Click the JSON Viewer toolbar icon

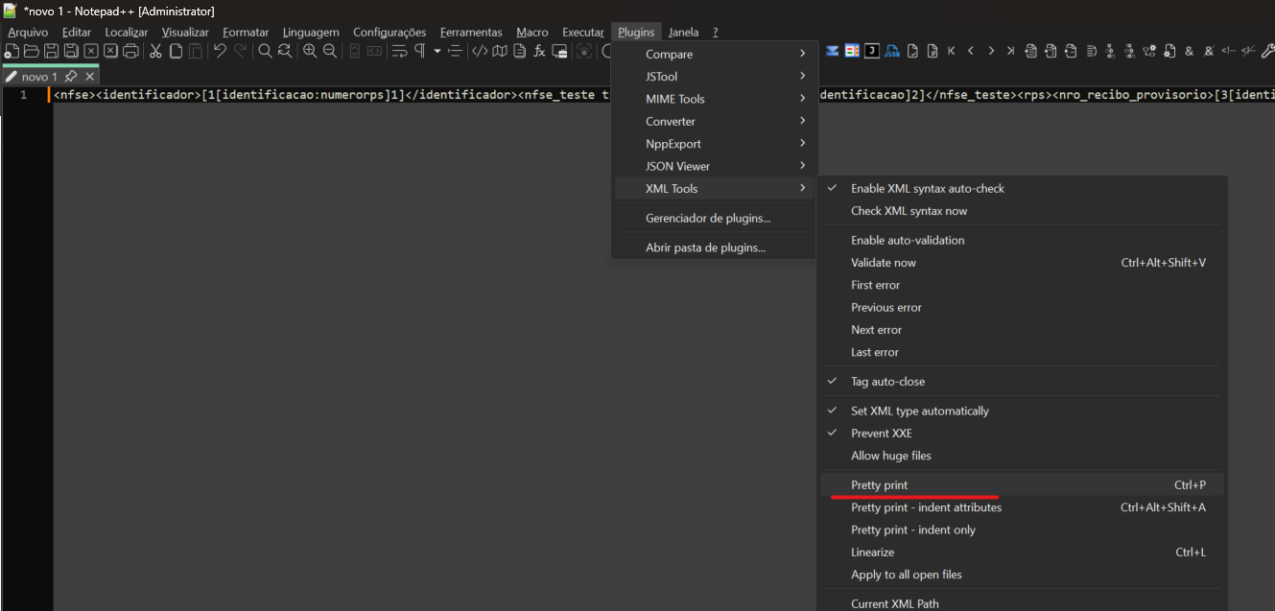tap(892, 51)
